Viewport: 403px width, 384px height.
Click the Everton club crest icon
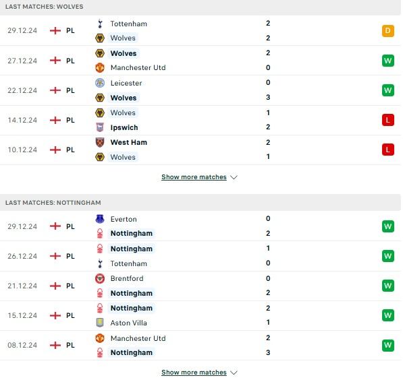point(100,219)
